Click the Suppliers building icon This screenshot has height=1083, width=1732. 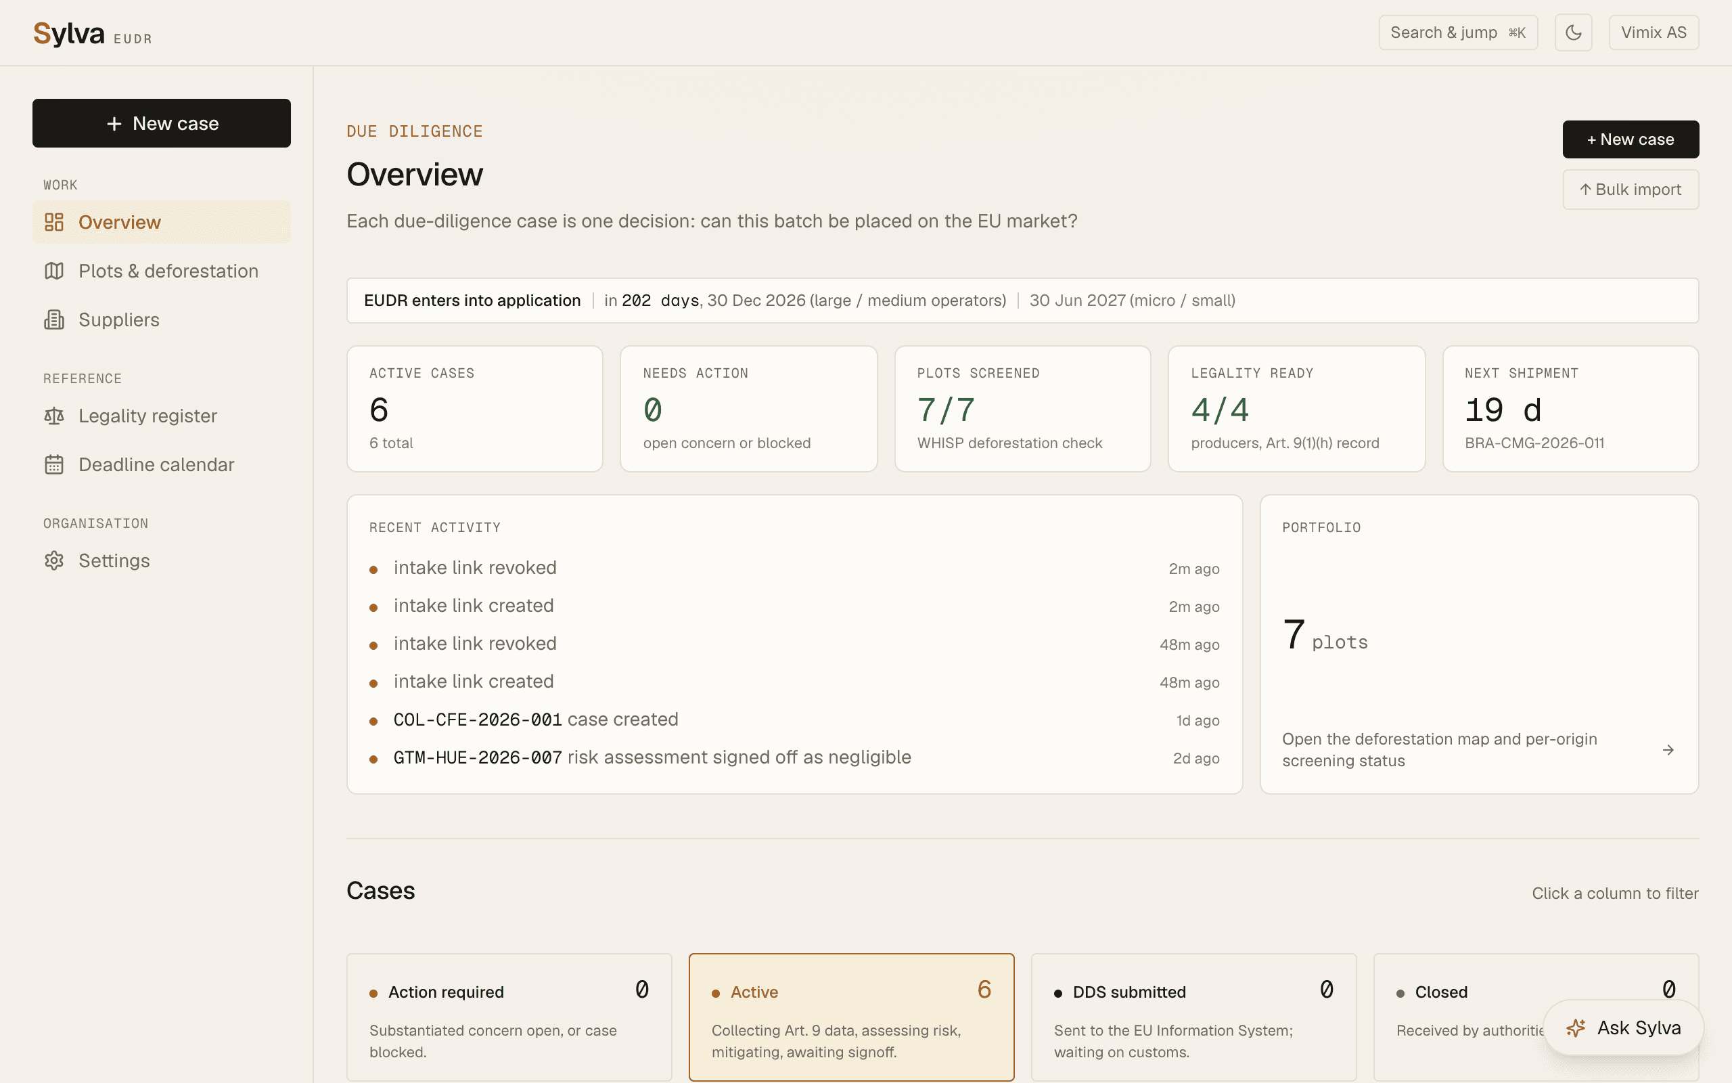tap(54, 319)
